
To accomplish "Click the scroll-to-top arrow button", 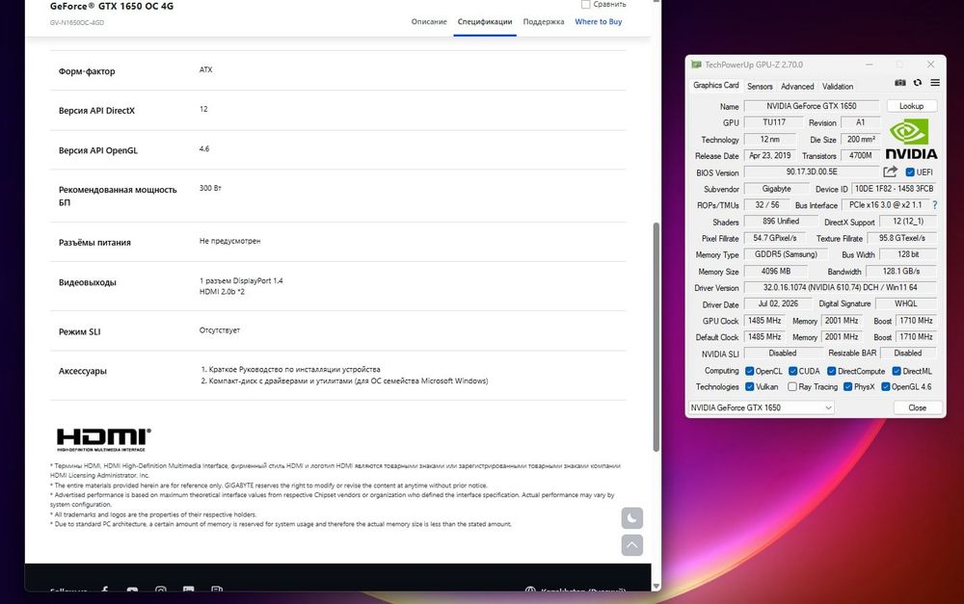I will (632, 545).
